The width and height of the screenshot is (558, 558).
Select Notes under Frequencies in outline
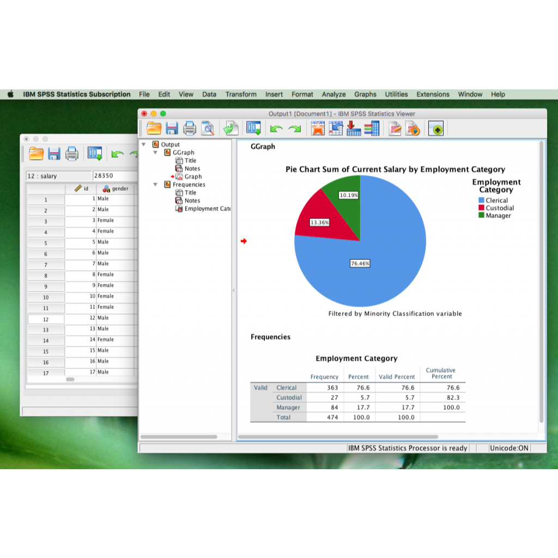(x=192, y=201)
